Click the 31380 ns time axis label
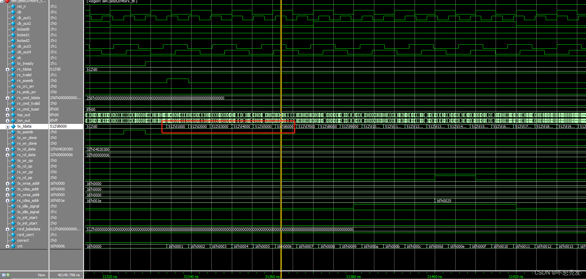586x279 pixels. pos(353,277)
